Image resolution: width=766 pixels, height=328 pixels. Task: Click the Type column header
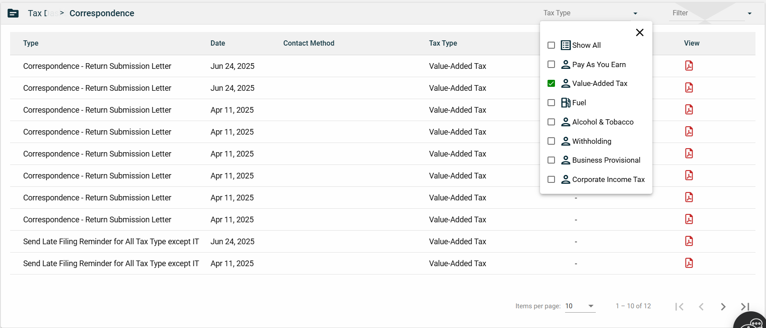[31, 43]
